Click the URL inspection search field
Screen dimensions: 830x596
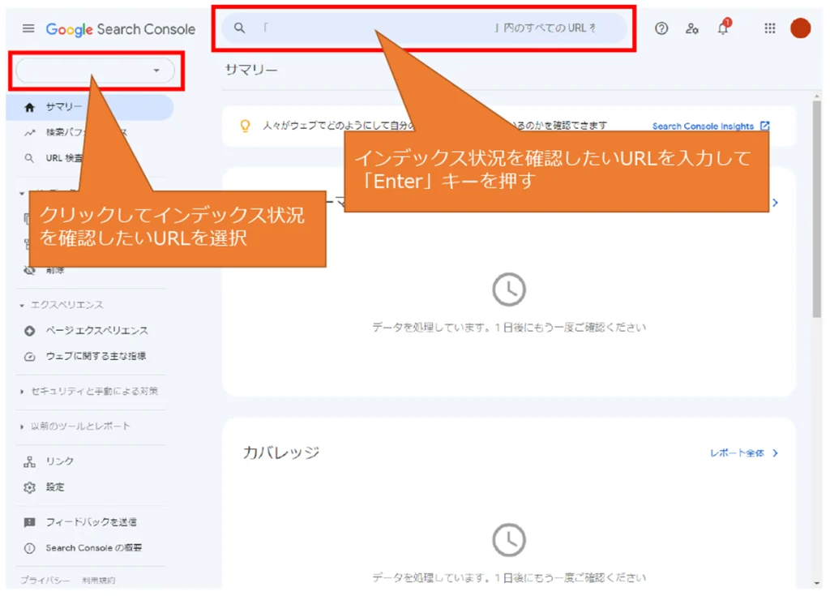381,28
